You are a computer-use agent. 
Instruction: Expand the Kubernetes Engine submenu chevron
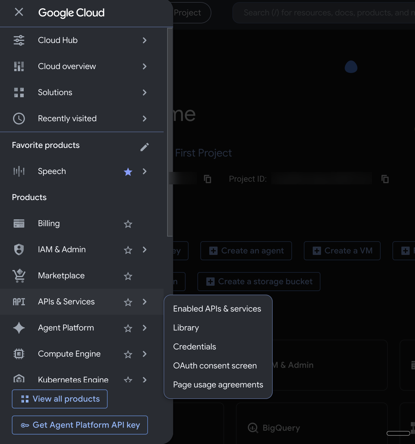click(145, 379)
